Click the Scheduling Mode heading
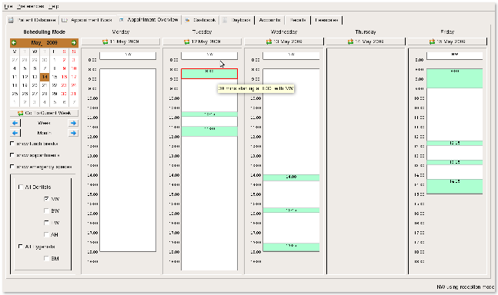The width and height of the screenshot is (498, 295). coord(44,32)
